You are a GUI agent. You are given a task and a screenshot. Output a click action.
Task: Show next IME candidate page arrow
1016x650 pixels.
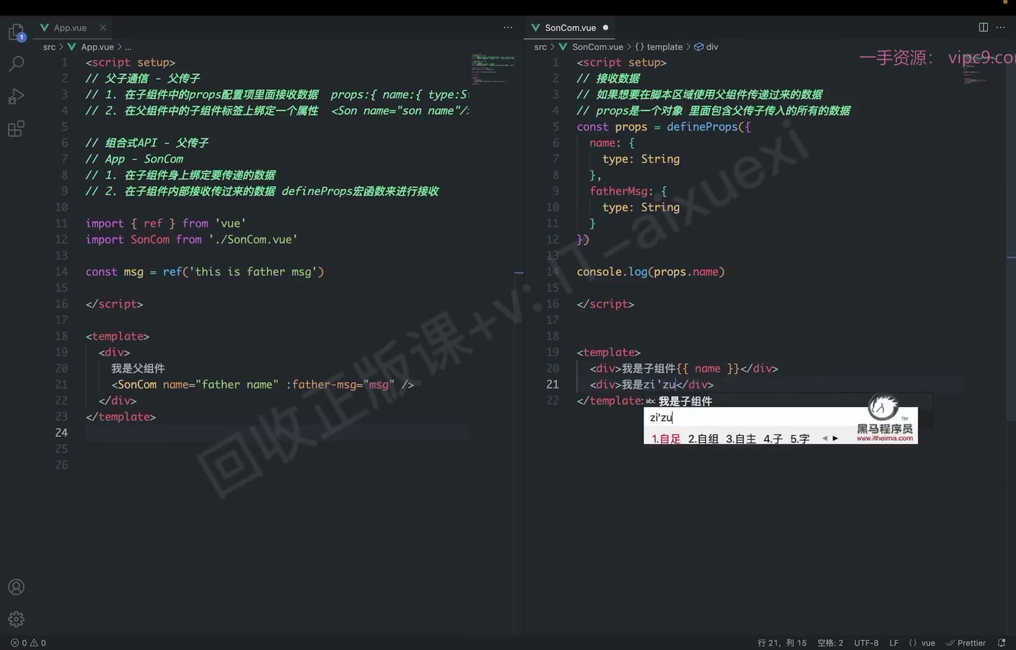(x=835, y=438)
